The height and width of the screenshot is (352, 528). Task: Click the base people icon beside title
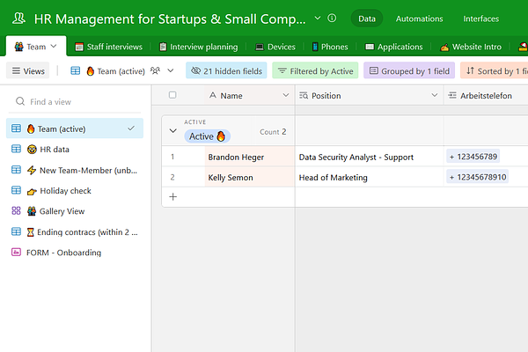pyautogui.click(x=18, y=18)
